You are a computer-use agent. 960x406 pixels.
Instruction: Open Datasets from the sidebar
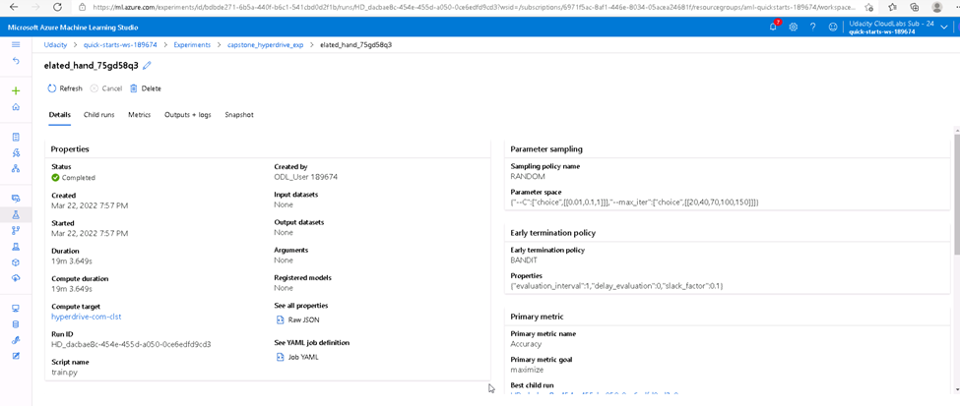16,199
